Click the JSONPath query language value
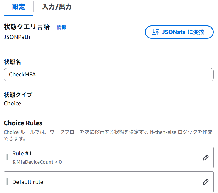Viewport: 218px width, 193px height. coord(17,37)
